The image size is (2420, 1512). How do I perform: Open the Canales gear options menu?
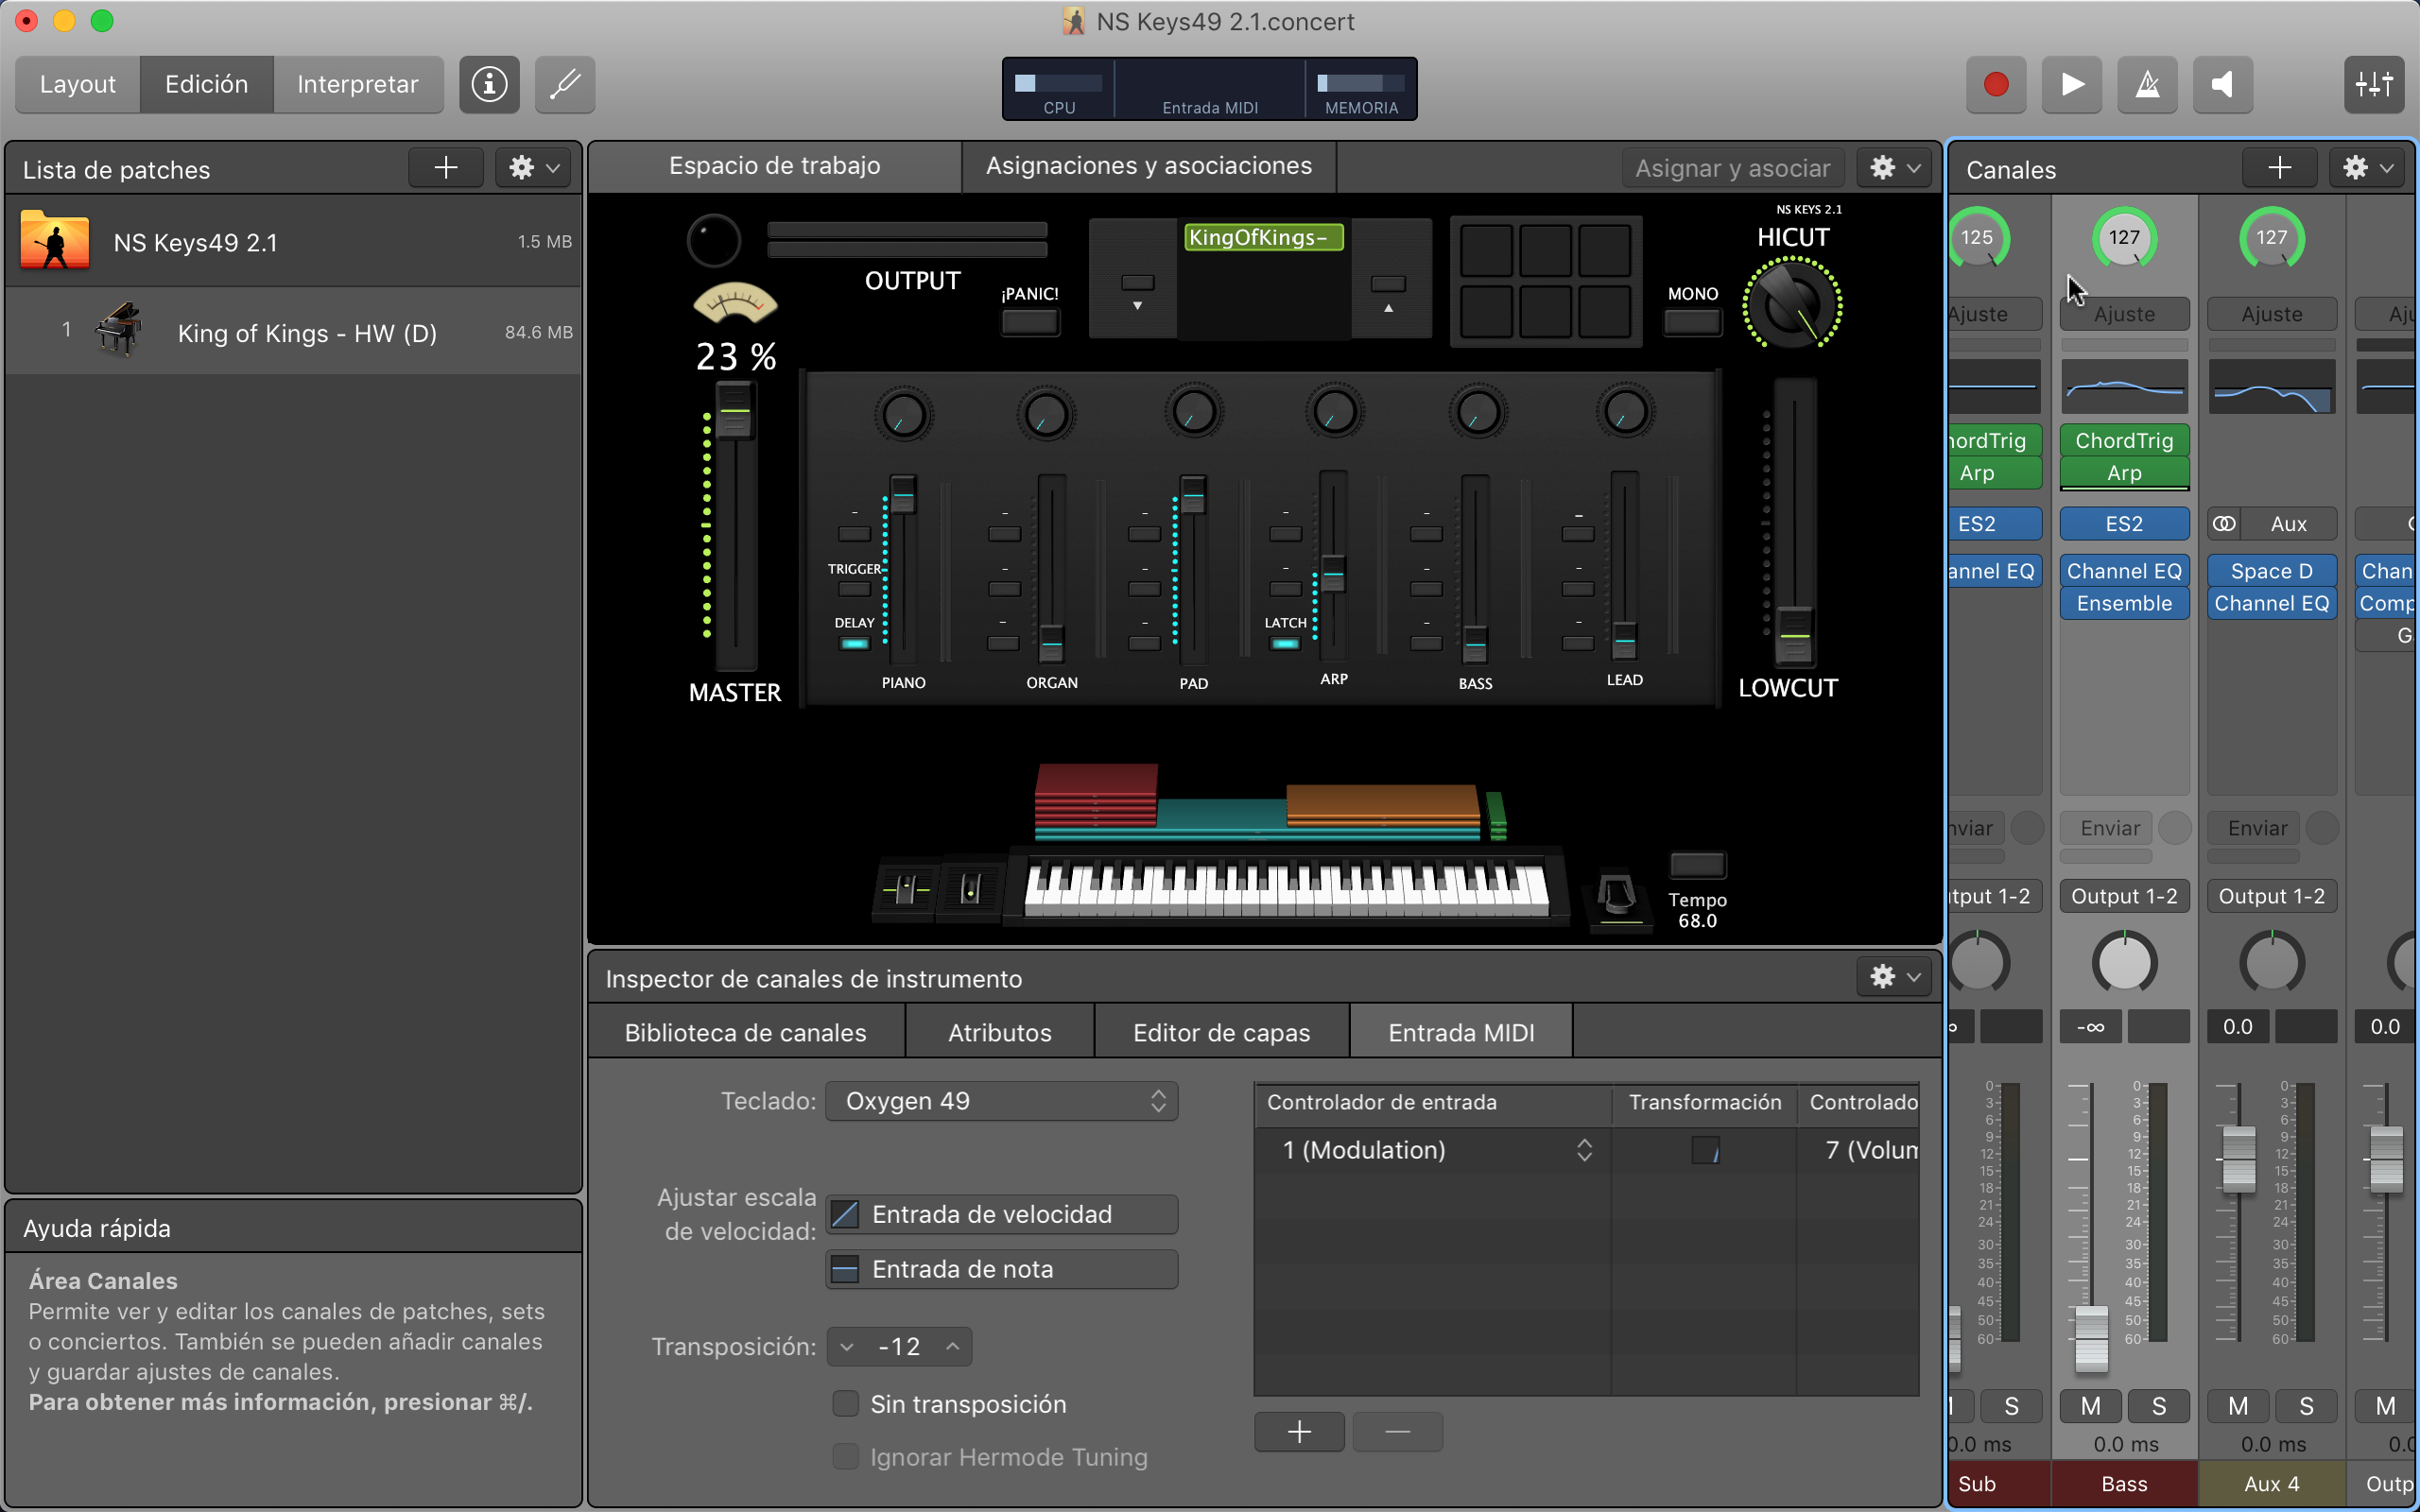click(x=2369, y=168)
